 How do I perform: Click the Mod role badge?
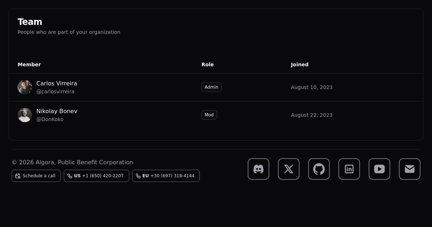pos(209,115)
